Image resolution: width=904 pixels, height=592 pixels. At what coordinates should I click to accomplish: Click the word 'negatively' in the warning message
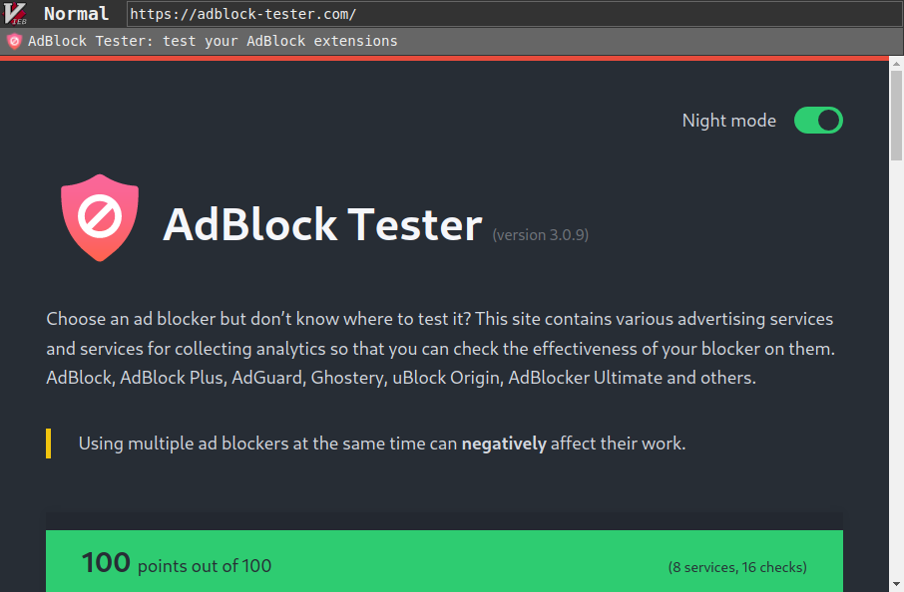coord(504,443)
